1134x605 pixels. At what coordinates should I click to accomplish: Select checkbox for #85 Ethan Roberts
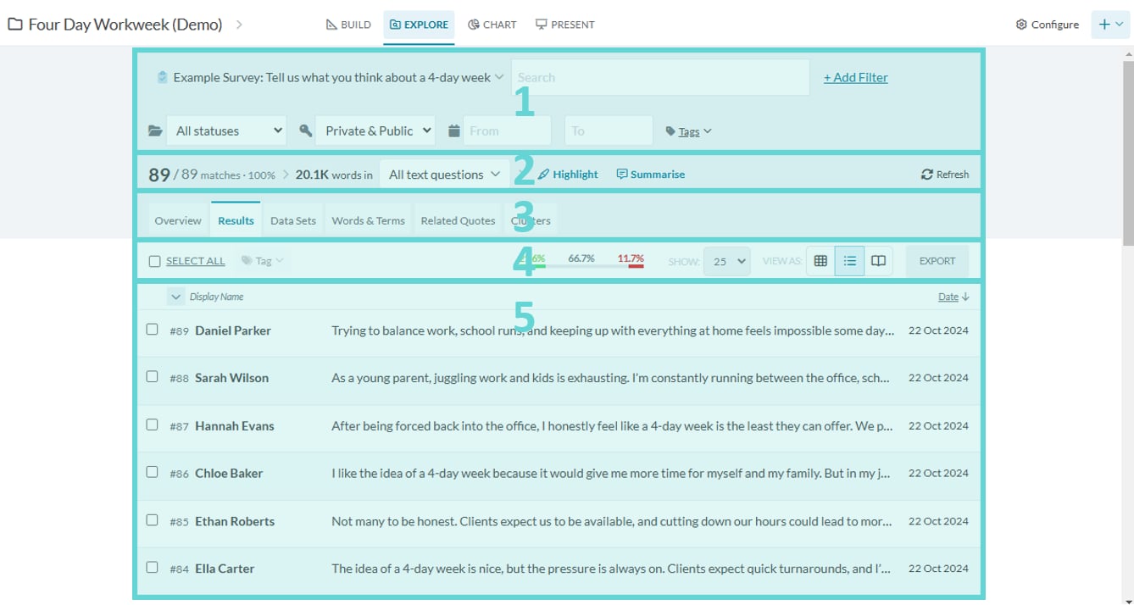point(152,519)
